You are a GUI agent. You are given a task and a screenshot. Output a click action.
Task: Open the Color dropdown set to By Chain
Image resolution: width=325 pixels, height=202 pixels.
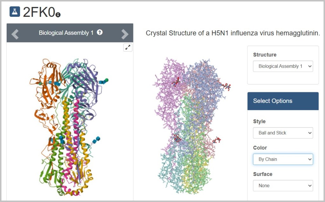pyautogui.click(x=283, y=159)
